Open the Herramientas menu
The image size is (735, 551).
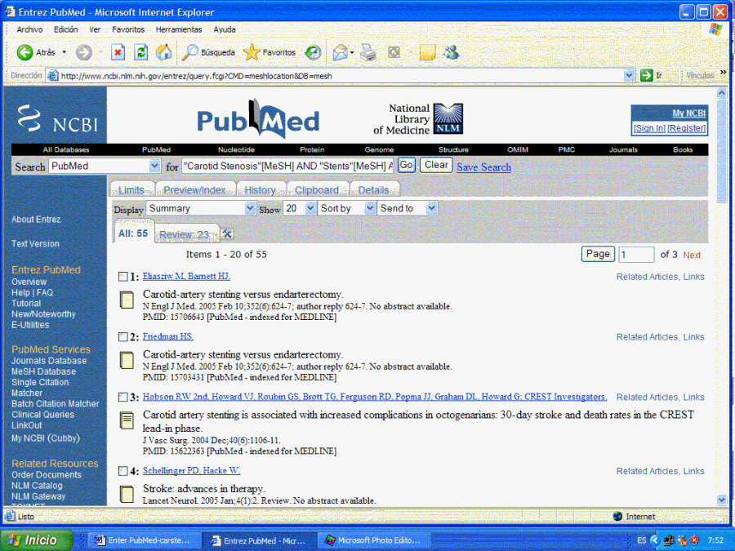pyautogui.click(x=178, y=29)
